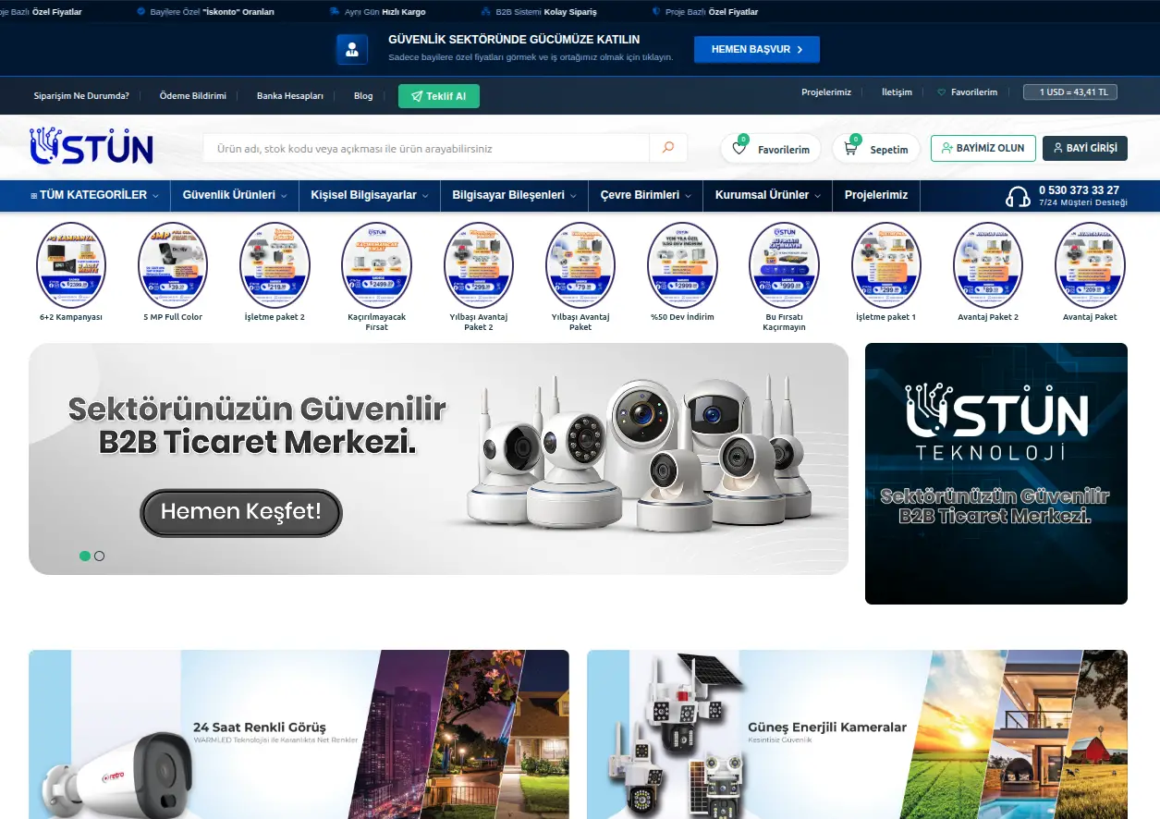Click the person badge icon beside GÜVENLİK SEKTÖRÜNDE banner
Screen dimensions: 1160x819
pyautogui.click(x=352, y=48)
